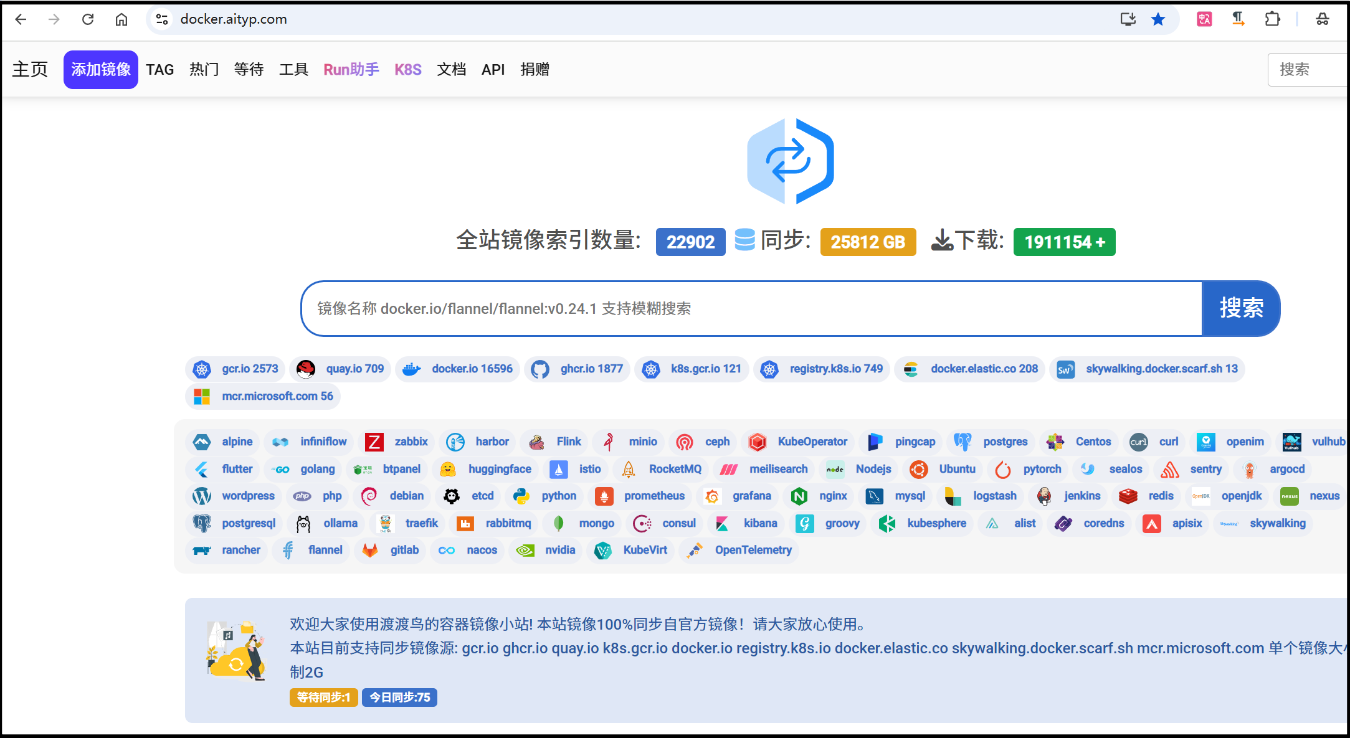The width and height of the screenshot is (1350, 738).
Task: Open the TAG menu item
Action: coord(160,70)
